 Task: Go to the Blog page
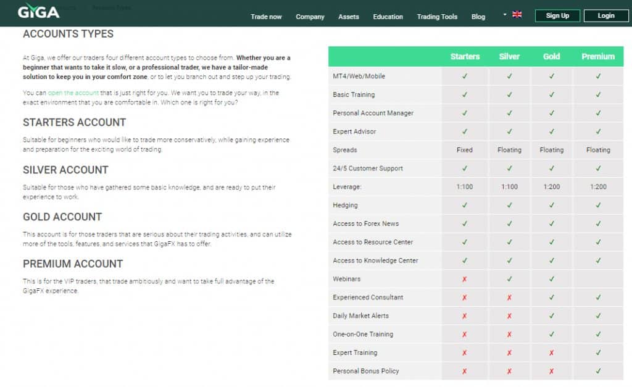click(x=478, y=17)
